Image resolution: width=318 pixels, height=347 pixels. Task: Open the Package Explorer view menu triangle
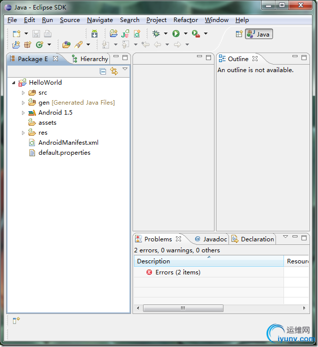125,69
